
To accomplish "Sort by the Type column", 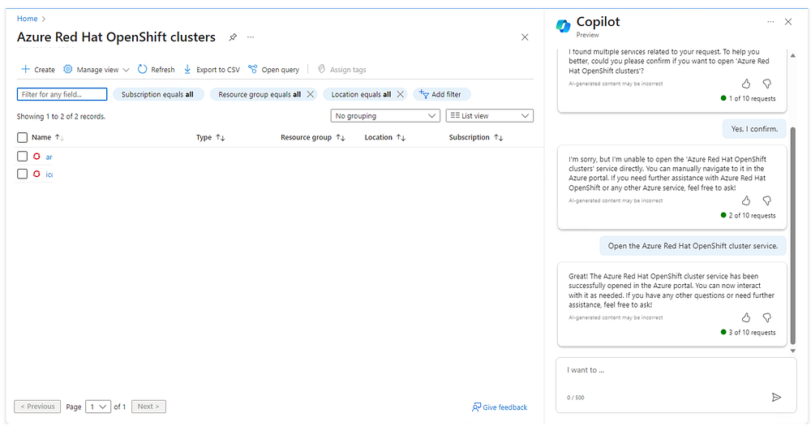I will point(211,137).
